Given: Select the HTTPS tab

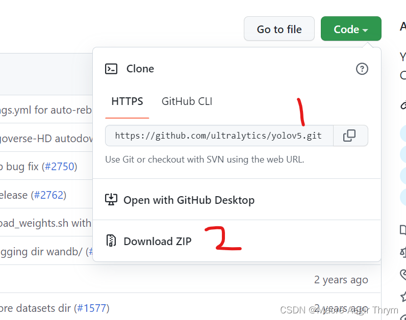Looking at the screenshot, I should tap(127, 101).
